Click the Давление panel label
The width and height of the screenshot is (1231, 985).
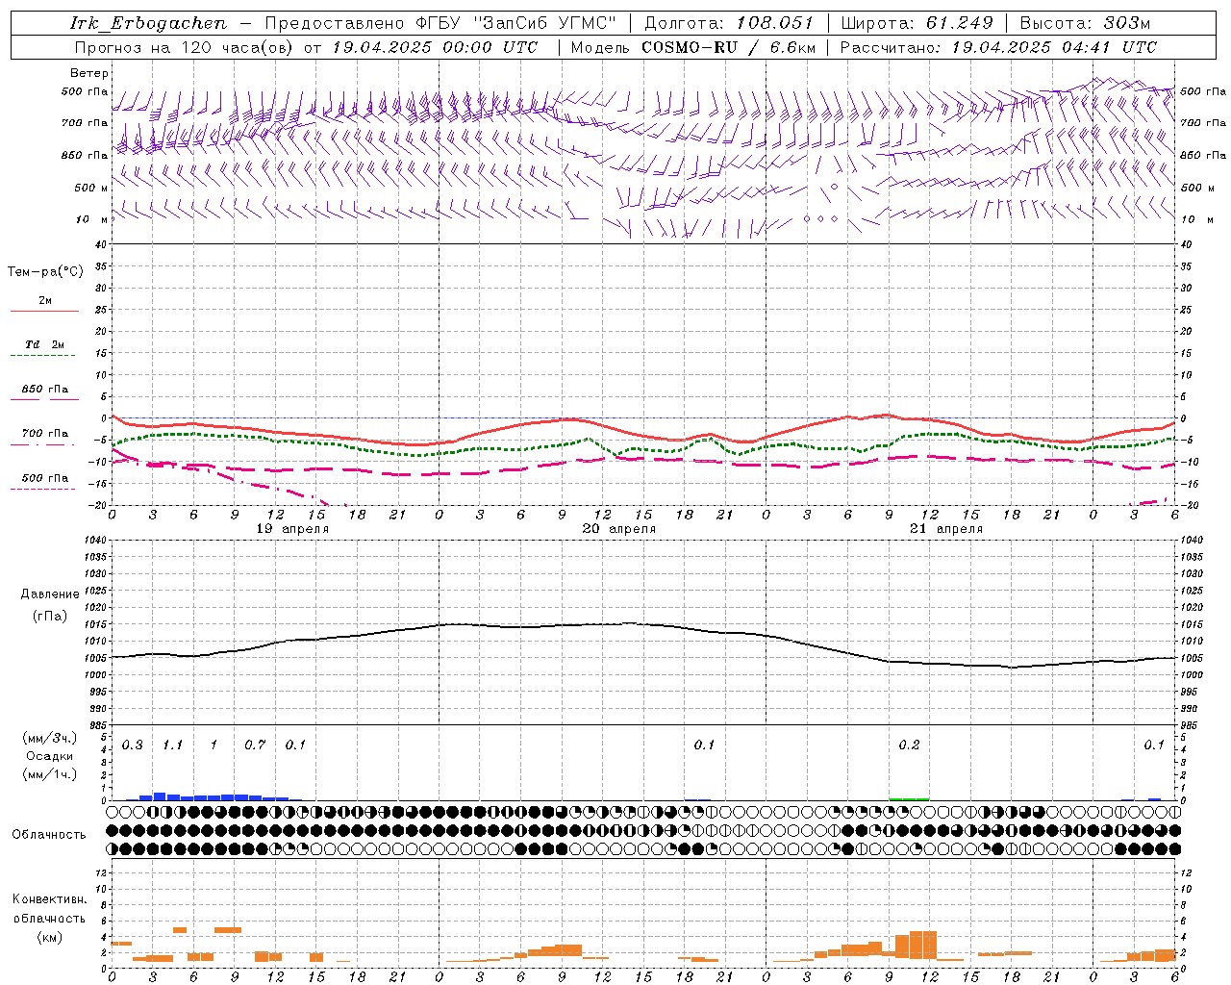[x=50, y=594]
